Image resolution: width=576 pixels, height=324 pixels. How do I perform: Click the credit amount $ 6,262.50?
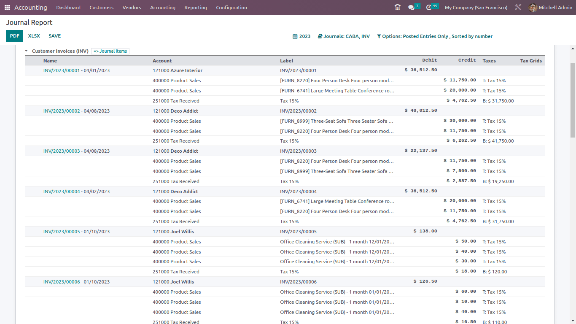tap(461, 140)
